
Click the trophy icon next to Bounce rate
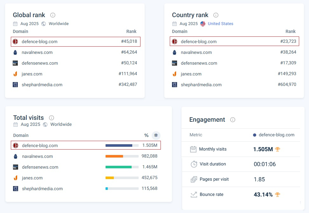click(x=278, y=194)
